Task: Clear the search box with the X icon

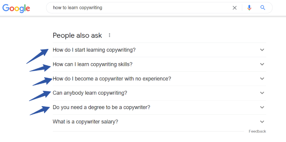Action: [234, 8]
